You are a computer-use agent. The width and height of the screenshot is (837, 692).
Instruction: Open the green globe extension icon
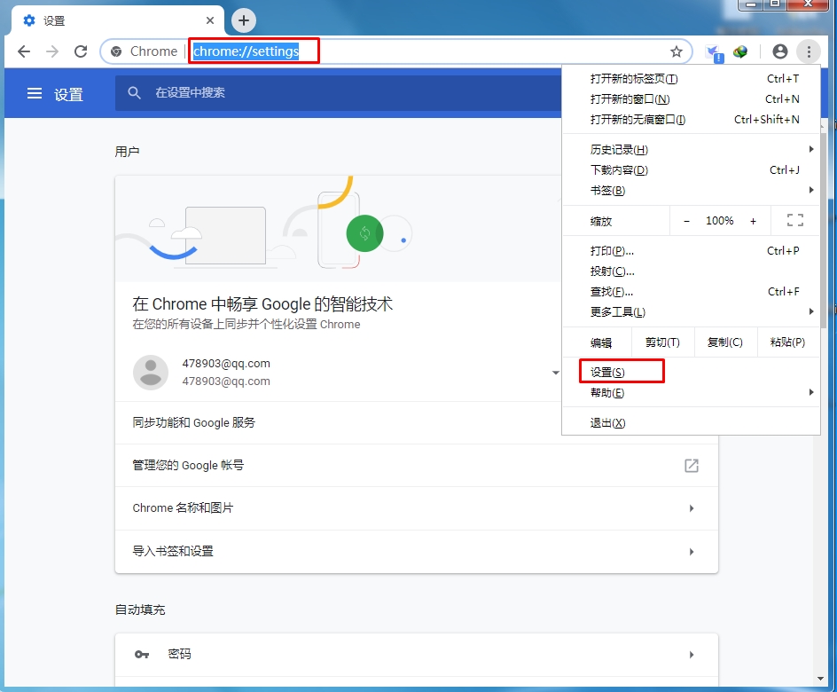click(x=740, y=51)
